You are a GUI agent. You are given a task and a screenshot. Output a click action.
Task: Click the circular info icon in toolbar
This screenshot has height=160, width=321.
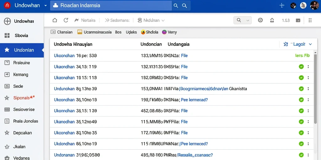tap(260, 20)
